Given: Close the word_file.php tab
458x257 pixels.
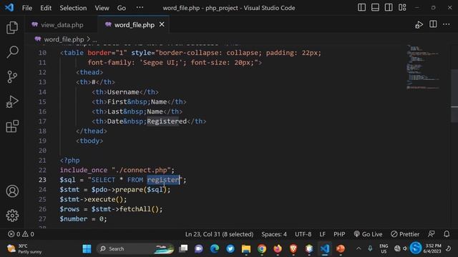Looking at the screenshot, I should [x=162, y=25].
